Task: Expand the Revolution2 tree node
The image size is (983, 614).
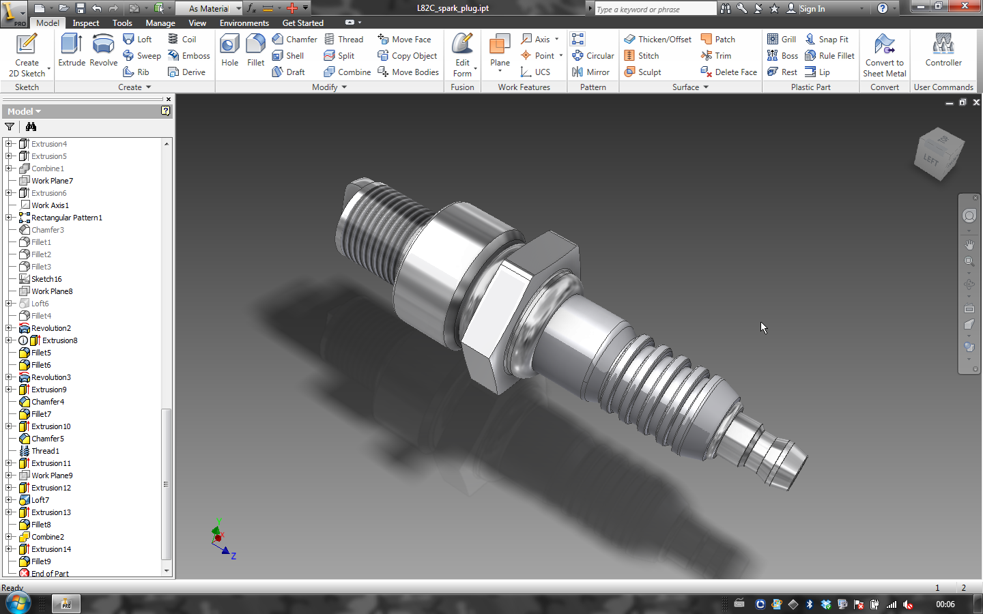Action: (x=9, y=328)
